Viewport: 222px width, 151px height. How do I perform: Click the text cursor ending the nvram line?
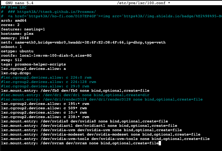point(160,143)
